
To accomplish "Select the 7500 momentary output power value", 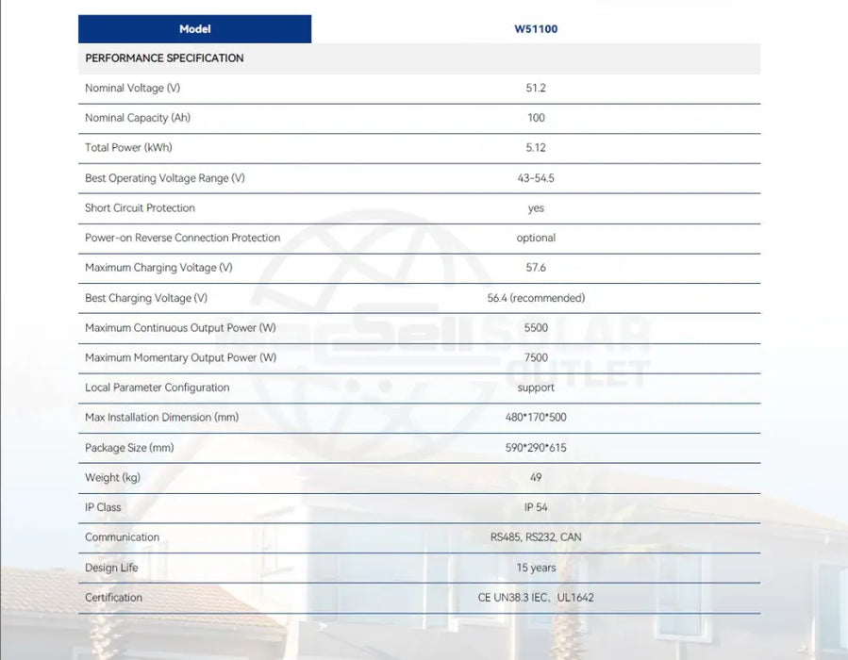I will [x=536, y=358].
